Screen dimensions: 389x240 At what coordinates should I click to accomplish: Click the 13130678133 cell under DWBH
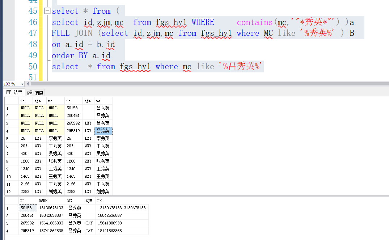pyautogui.click(x=51, y=208)
